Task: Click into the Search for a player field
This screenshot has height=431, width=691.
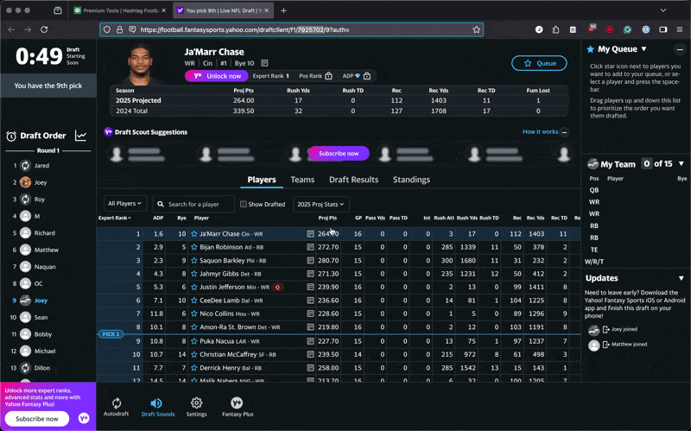Action: click(x=193, y=204)
